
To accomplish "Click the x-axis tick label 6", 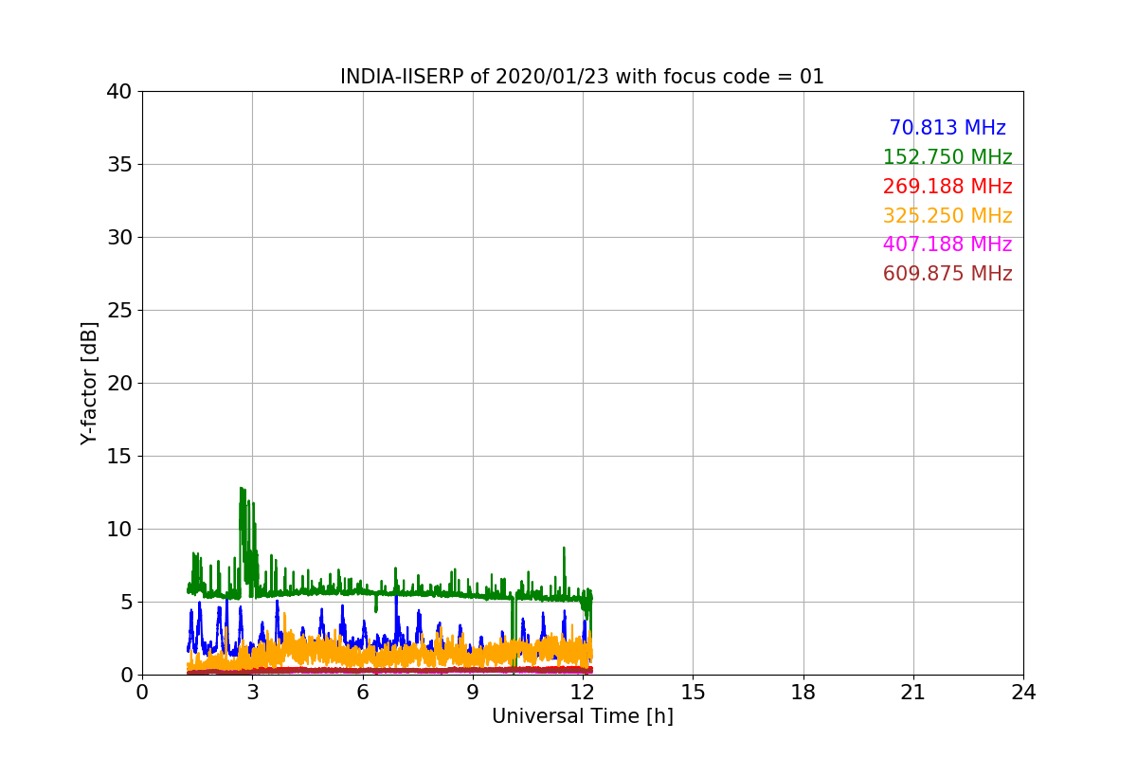I will tap(362, 693).
